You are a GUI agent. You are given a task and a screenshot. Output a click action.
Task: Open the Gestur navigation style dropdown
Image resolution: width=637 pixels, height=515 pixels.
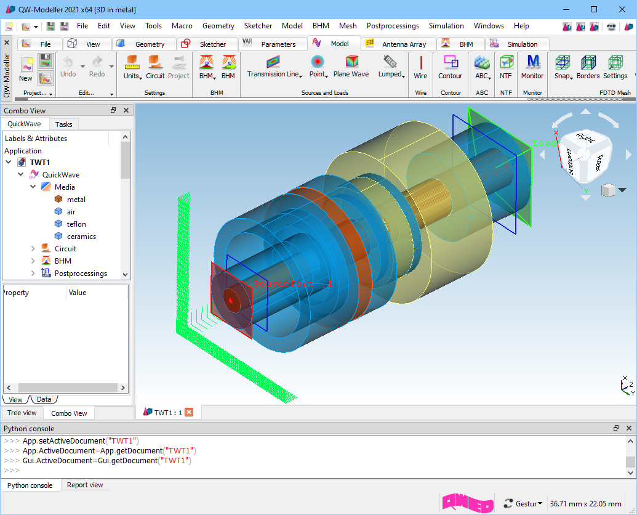(x=523, y=504)
